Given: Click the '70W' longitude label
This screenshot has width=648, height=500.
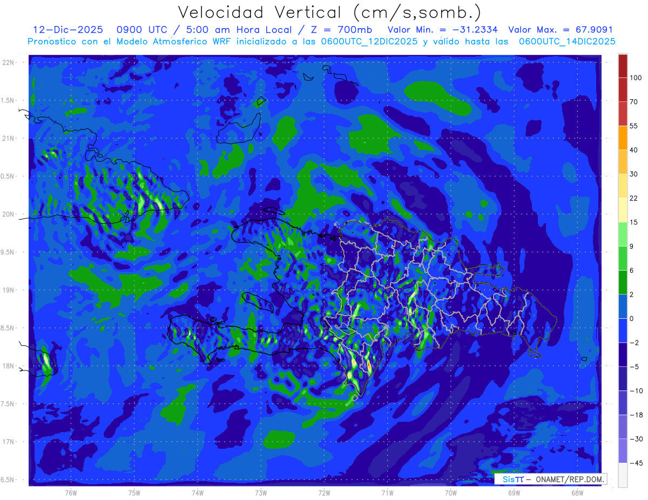Looking at the screenshot, I should pos(450,492).
